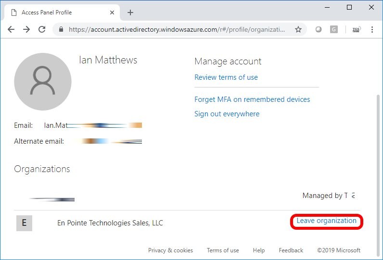Screen dimensions: 383x260
Task: Open Chrome three-dot menu
Action: coord(372,29)
